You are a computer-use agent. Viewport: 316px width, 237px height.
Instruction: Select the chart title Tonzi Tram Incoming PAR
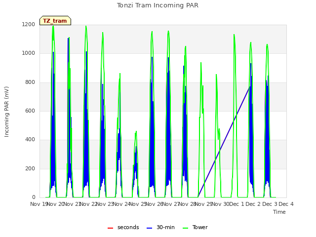pos(158,5)
